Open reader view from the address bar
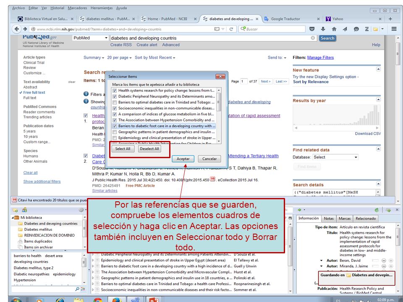403x302 pixels. (x=217, y=29)
